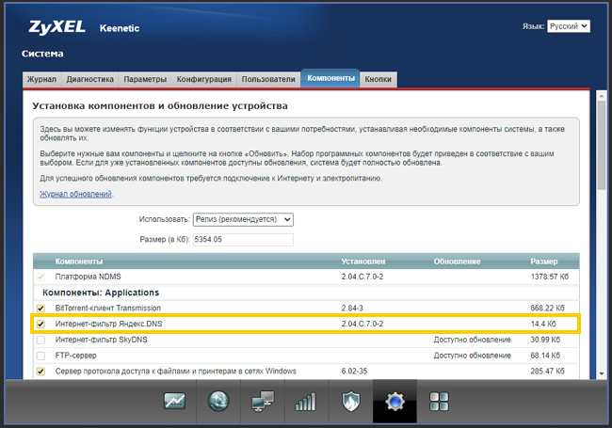
Task: Open the Диагностика tab
Action: (90, 79)
